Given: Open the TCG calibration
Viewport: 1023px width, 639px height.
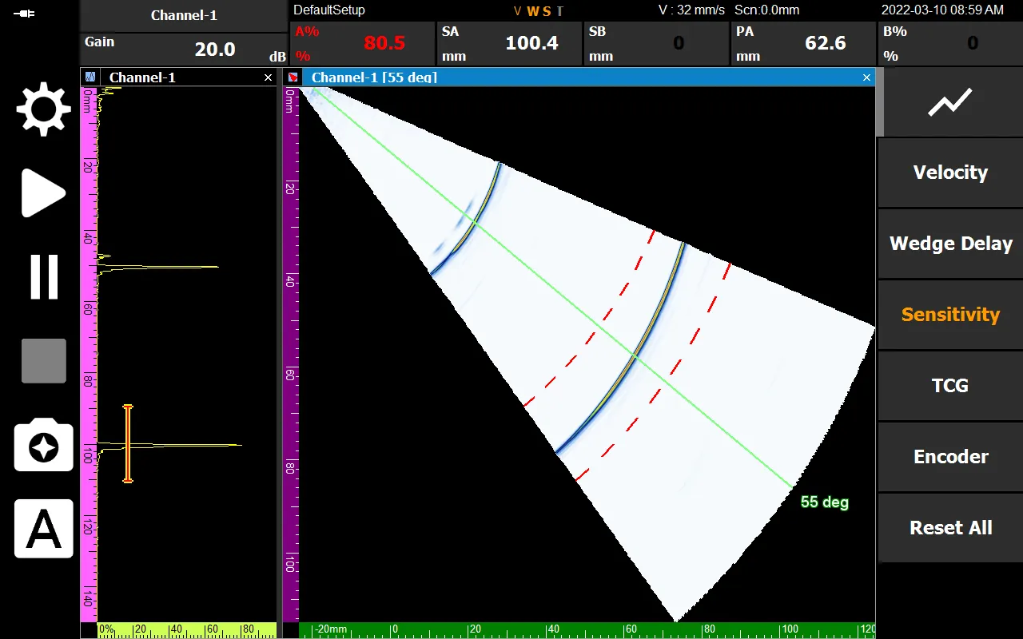Looking at the screenshot, I should coord(950,386).
